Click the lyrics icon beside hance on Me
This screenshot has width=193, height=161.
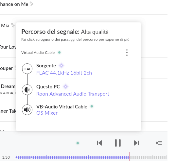click(x=32, y=4)
